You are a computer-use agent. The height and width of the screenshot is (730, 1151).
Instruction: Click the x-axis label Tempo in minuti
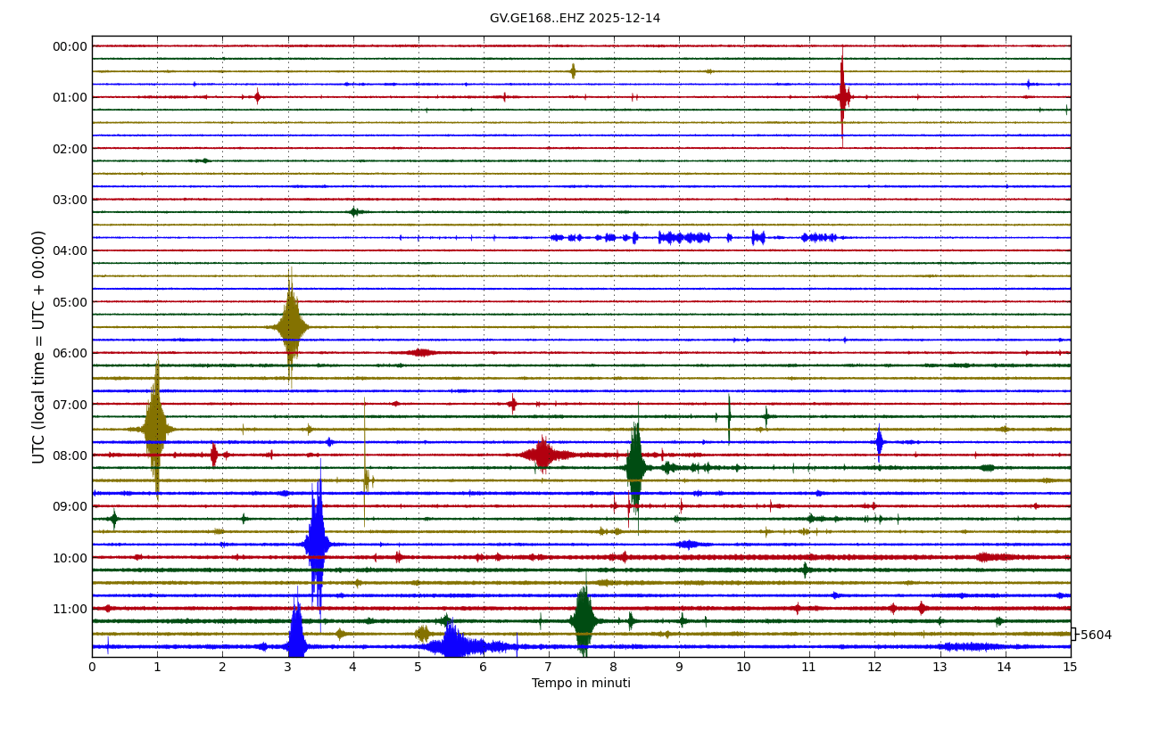coord(581,684)
